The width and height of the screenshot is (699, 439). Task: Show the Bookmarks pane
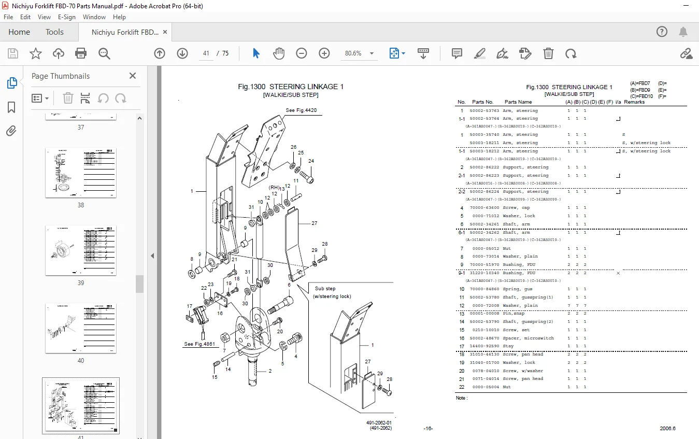[x=11, y=107]
